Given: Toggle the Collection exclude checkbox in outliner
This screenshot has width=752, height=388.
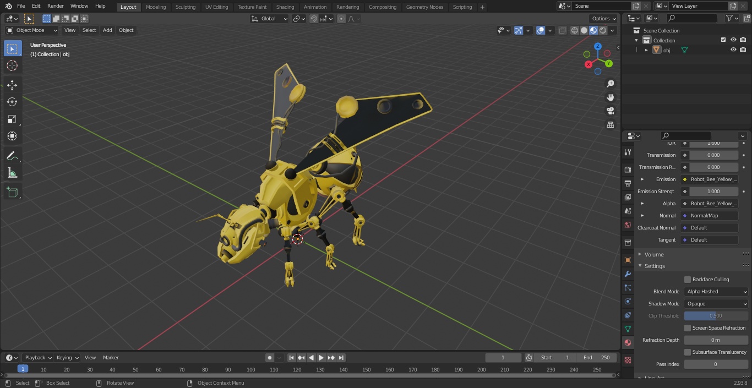Looking at the screenshot, I should tap(723, 40).
